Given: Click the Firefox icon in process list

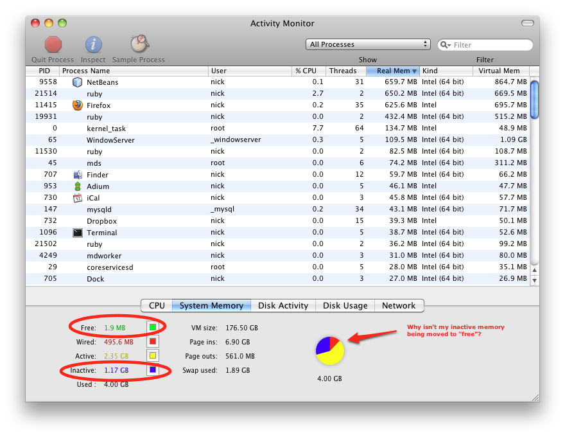Looking at the screenshot, I should coord(78,105).
